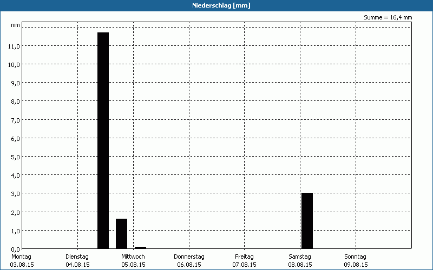The image size is (433, 270).
Task: Select the 3,0 mm bar at Samstag
Action: click(x=307, y=221)
